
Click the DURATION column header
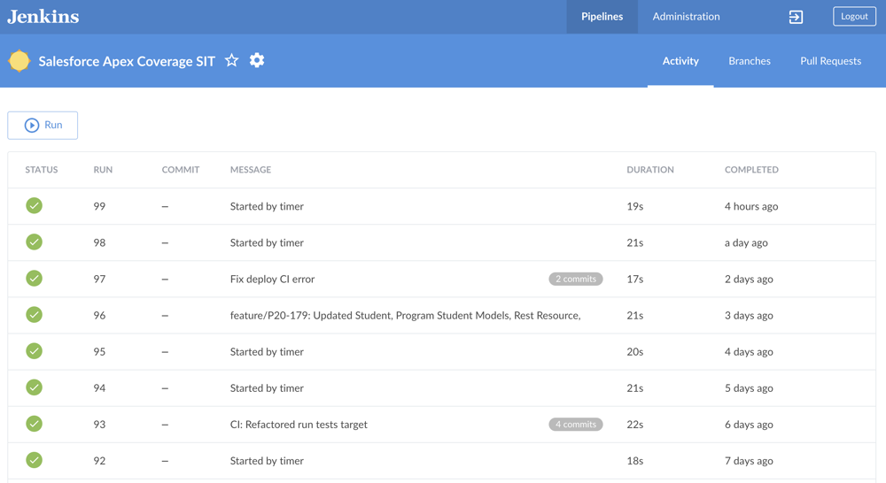(650, 170)
